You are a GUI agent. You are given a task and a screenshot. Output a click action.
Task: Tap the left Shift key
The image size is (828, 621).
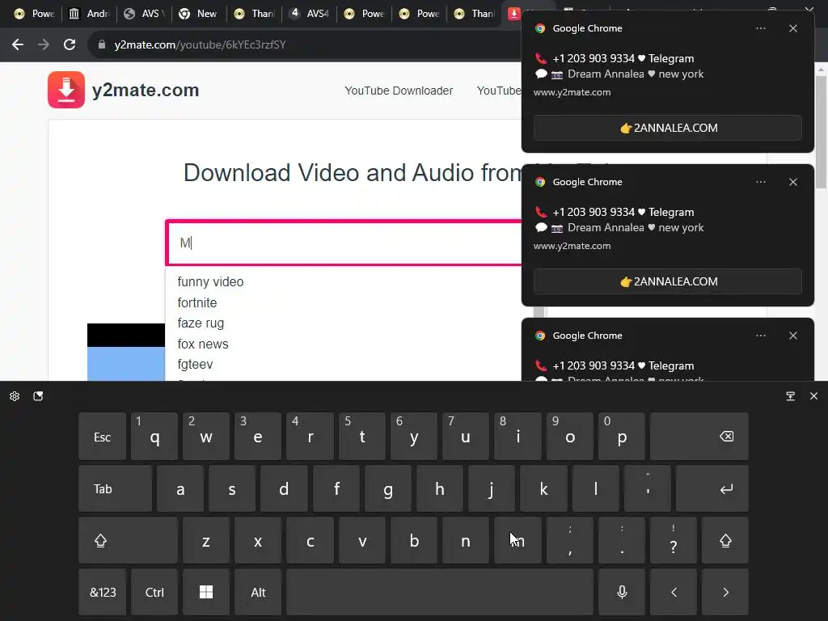[128, 540]
